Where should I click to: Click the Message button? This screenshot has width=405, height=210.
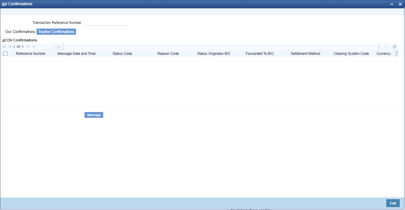tap(94, 115)
